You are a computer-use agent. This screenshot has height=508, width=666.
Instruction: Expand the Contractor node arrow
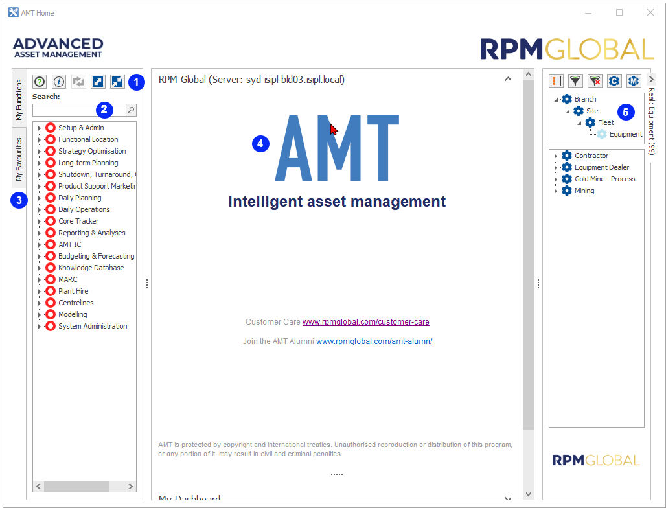point(556,156)
